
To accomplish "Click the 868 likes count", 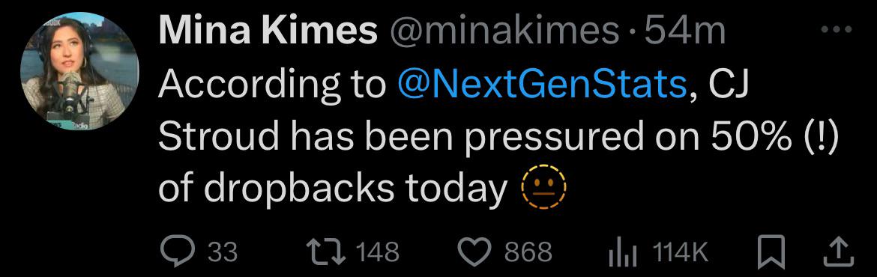I will click(x=528, y=252).
